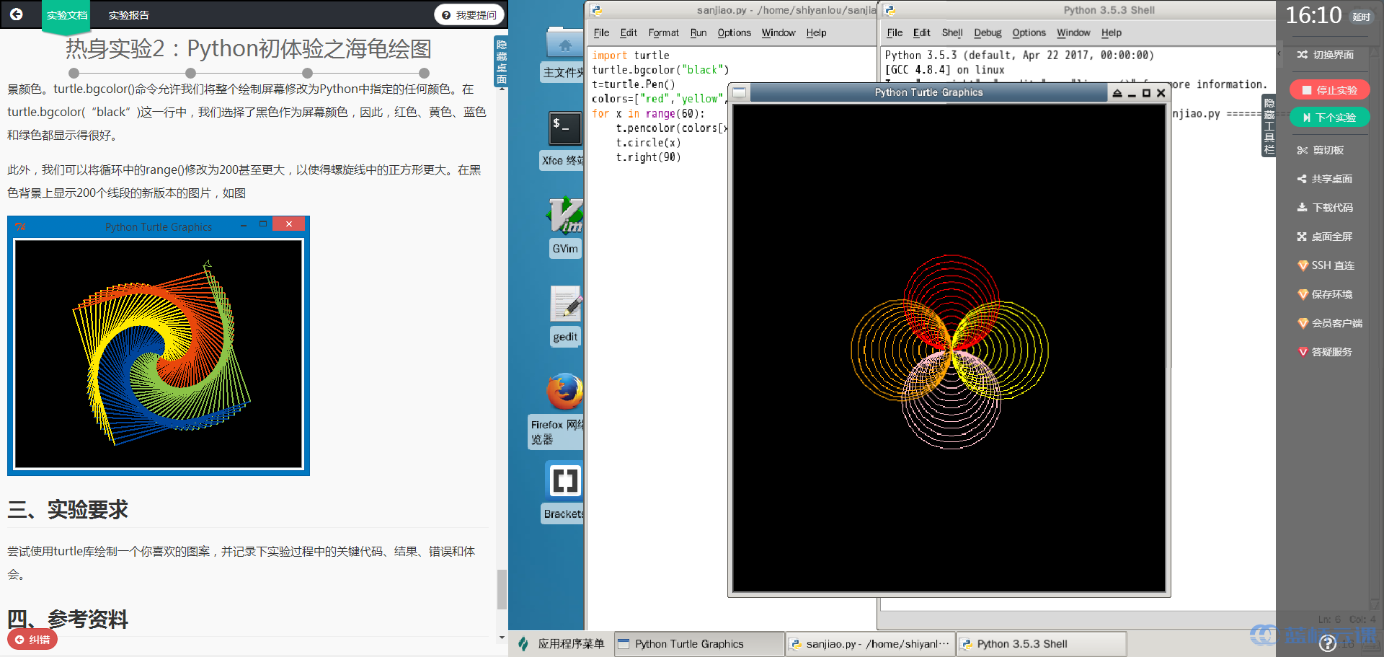The image size is (1384, 657).
Task: Launch GVim from the desktop
Action: click(564, 216)
